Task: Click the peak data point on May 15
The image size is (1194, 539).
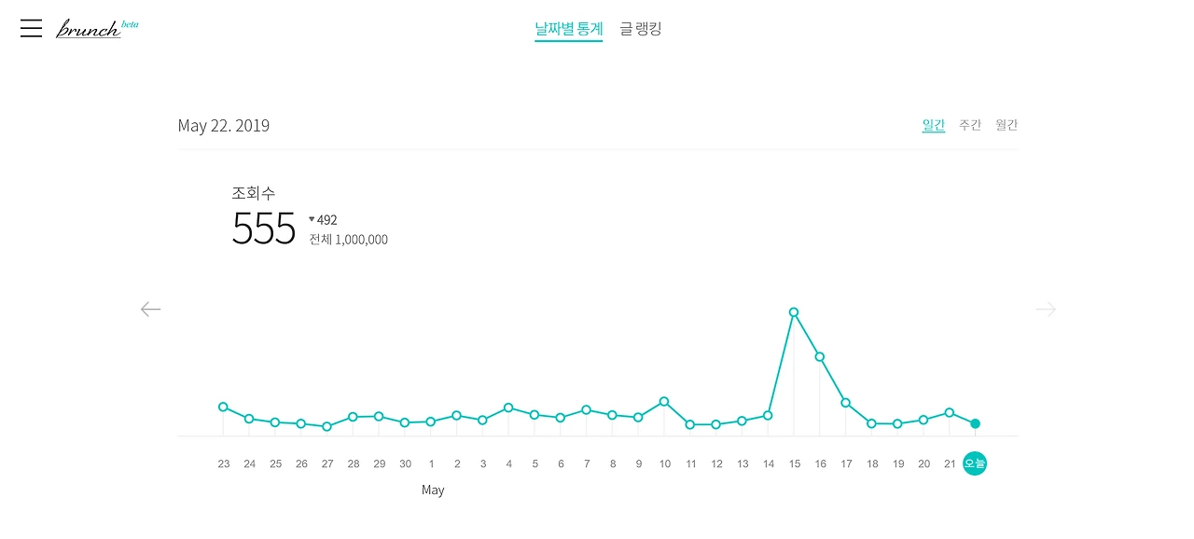Action: (x=794, y=311)
